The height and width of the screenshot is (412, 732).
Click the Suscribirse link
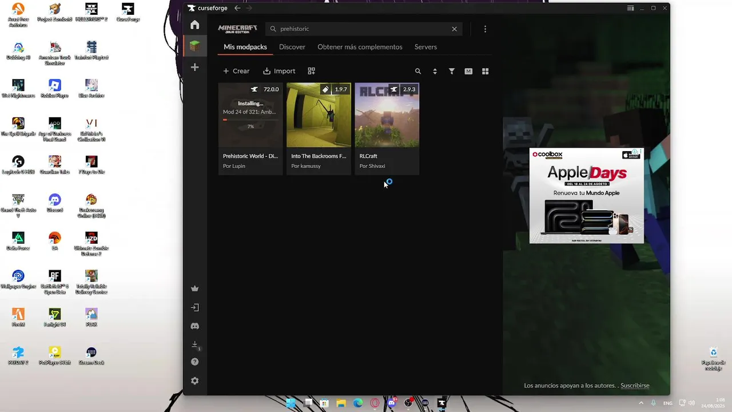coord(635,386)
